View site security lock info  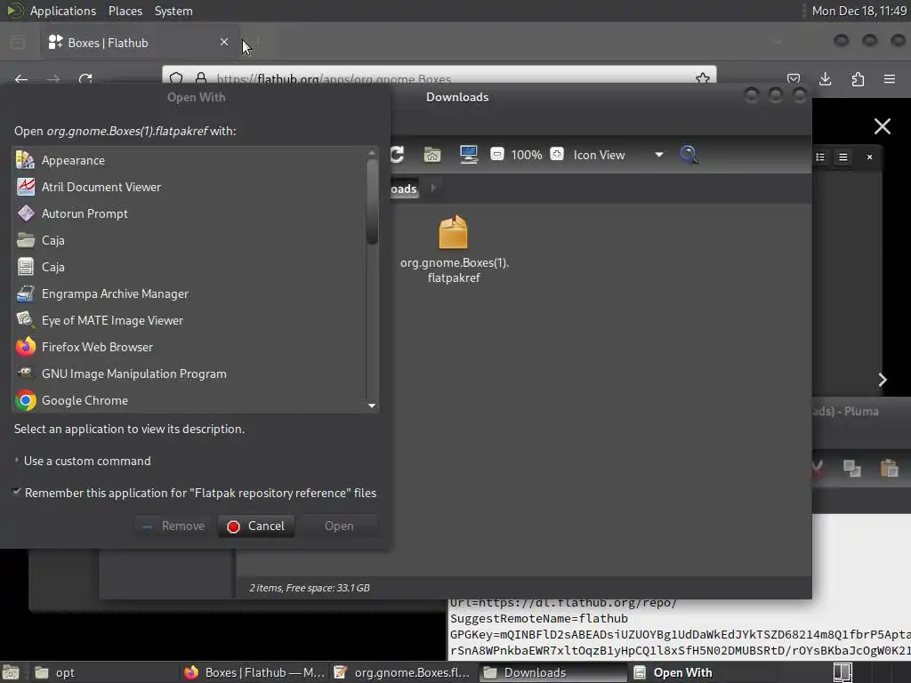coord(201,78)
